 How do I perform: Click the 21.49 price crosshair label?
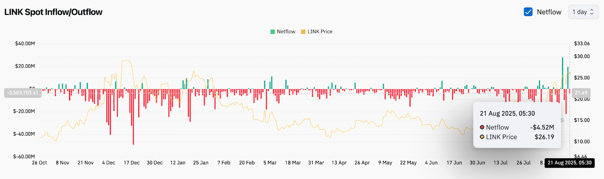[581, 93]
